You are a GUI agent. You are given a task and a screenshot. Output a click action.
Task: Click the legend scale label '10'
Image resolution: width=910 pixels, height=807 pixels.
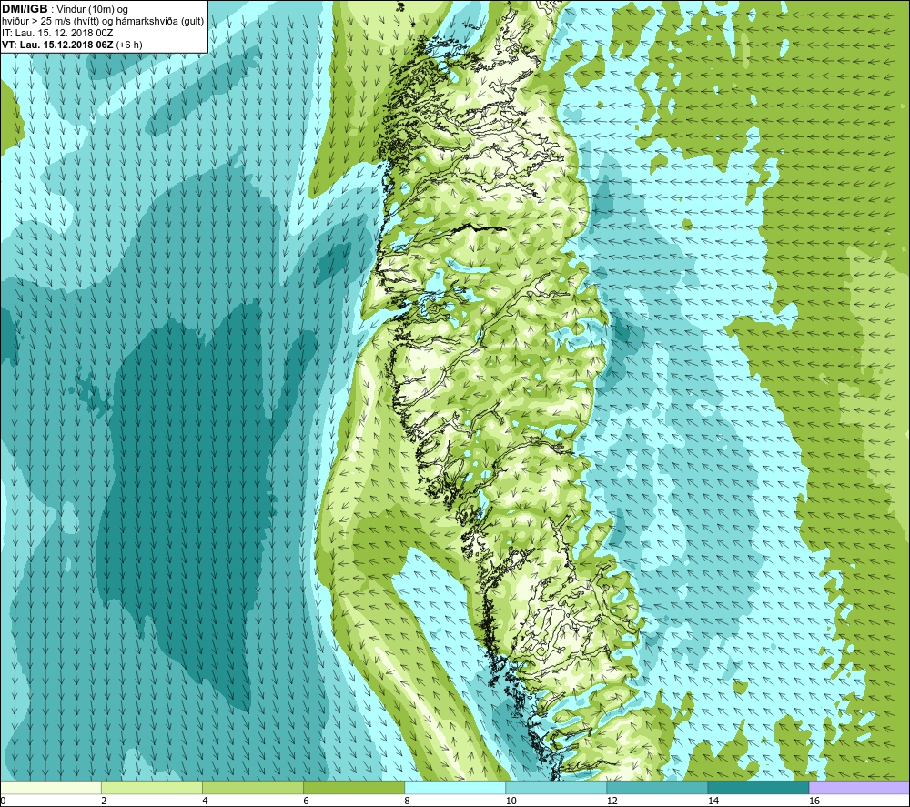tap(511, 801)
